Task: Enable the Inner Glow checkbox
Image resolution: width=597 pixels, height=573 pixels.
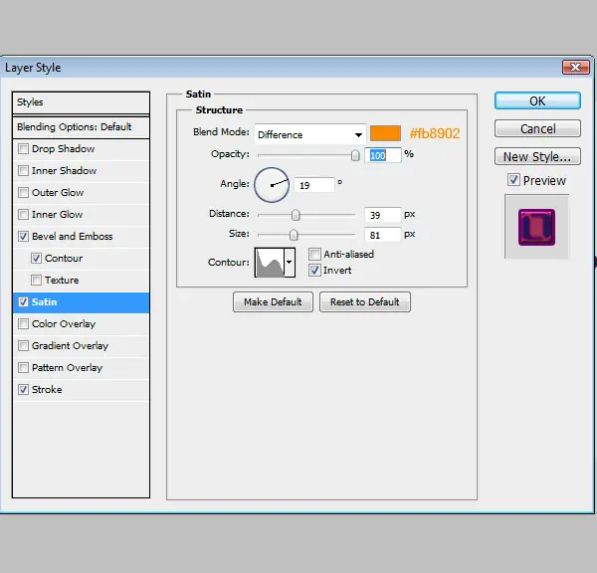Action: coord(23,214)
